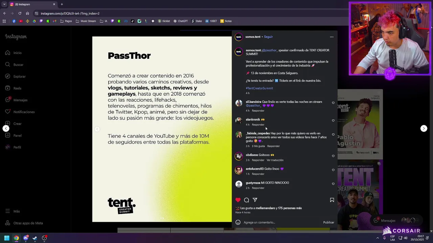
Task: Open the three-dot post options menu
Action: 332,37
